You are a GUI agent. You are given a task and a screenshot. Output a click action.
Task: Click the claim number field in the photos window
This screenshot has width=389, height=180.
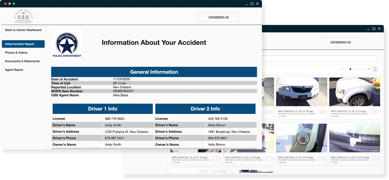point(341,42)
